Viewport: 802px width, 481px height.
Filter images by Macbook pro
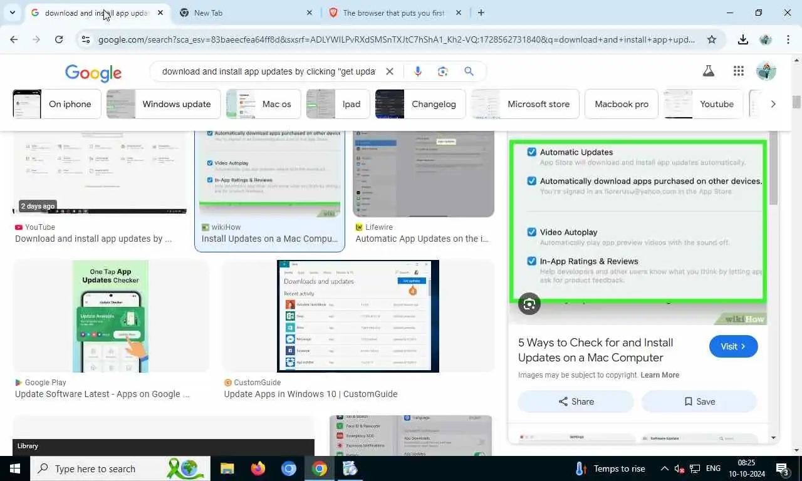click(622, 104)
